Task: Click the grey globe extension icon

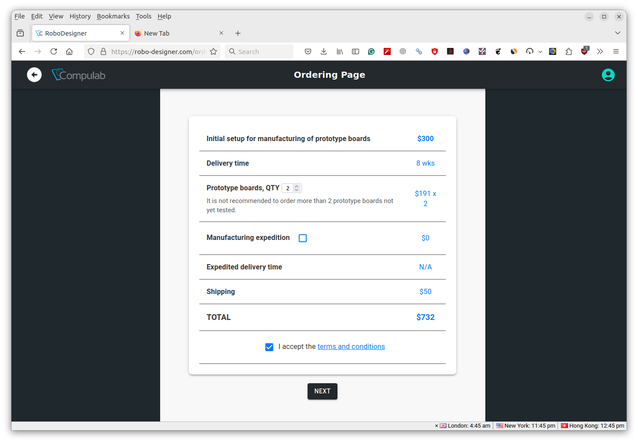Action: [403, 51]
